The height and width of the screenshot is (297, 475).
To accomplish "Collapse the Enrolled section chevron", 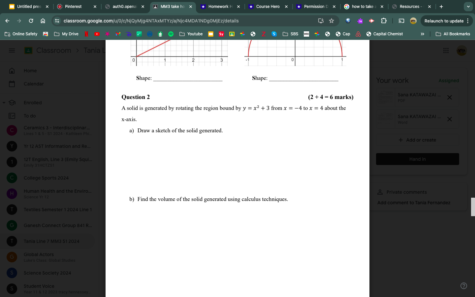I will 4,103.
